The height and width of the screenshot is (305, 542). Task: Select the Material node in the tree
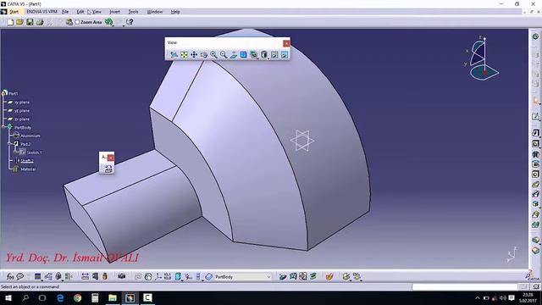(28, 169)
